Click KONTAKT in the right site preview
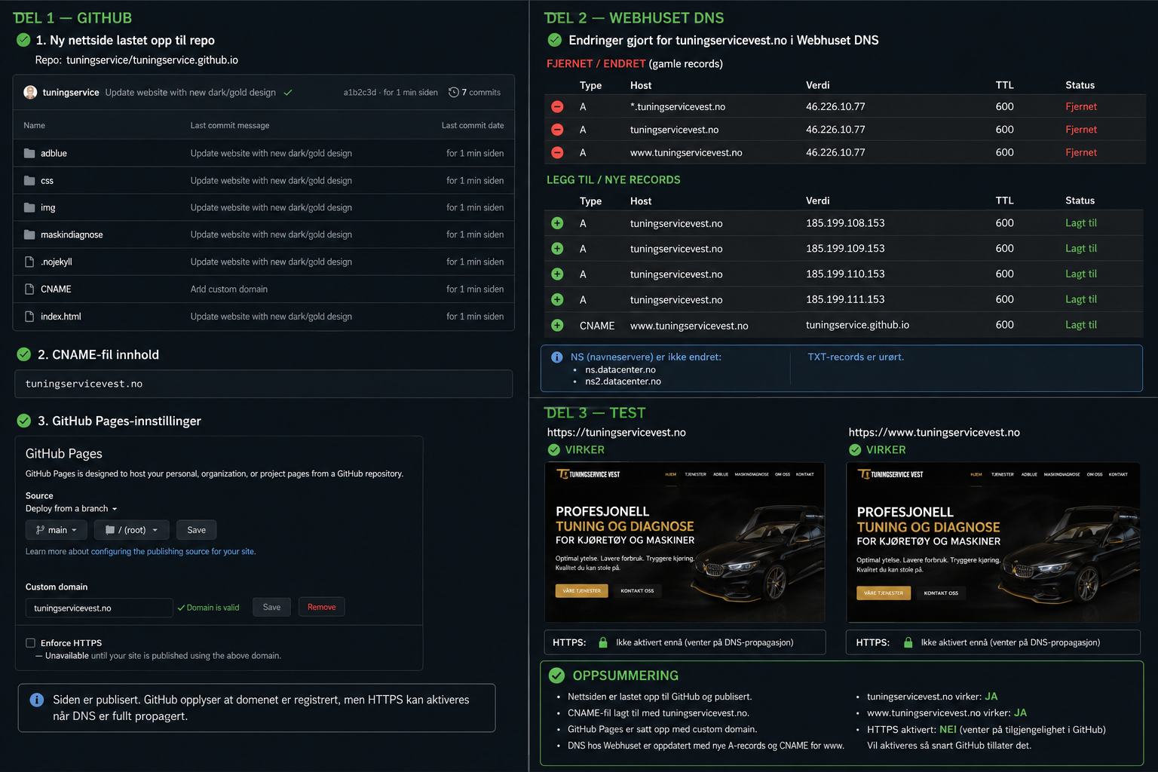1158x772 pixels. click(1118, 474)
